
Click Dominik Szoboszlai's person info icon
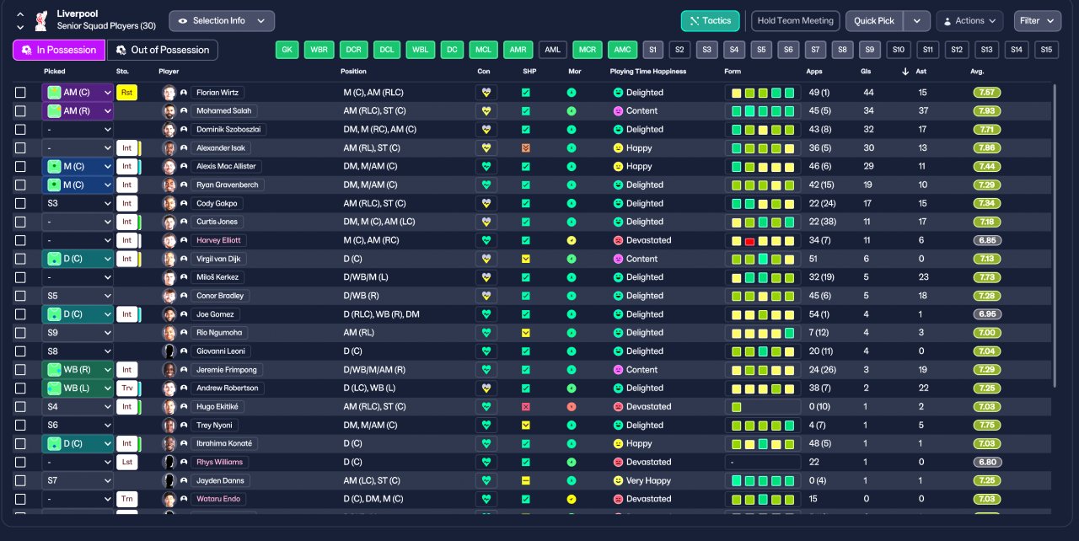coord(184,130)
